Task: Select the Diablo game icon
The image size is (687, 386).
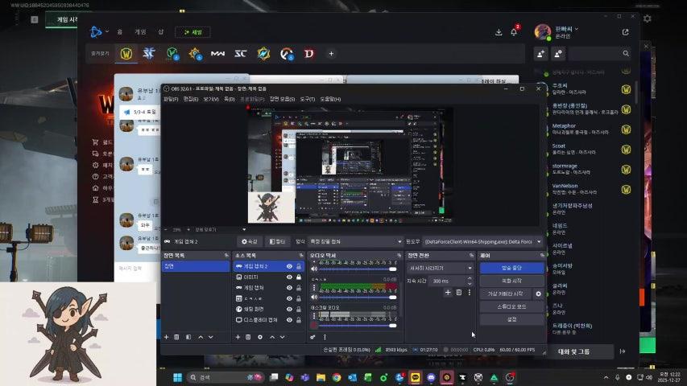Action: [x=308, y=54]
